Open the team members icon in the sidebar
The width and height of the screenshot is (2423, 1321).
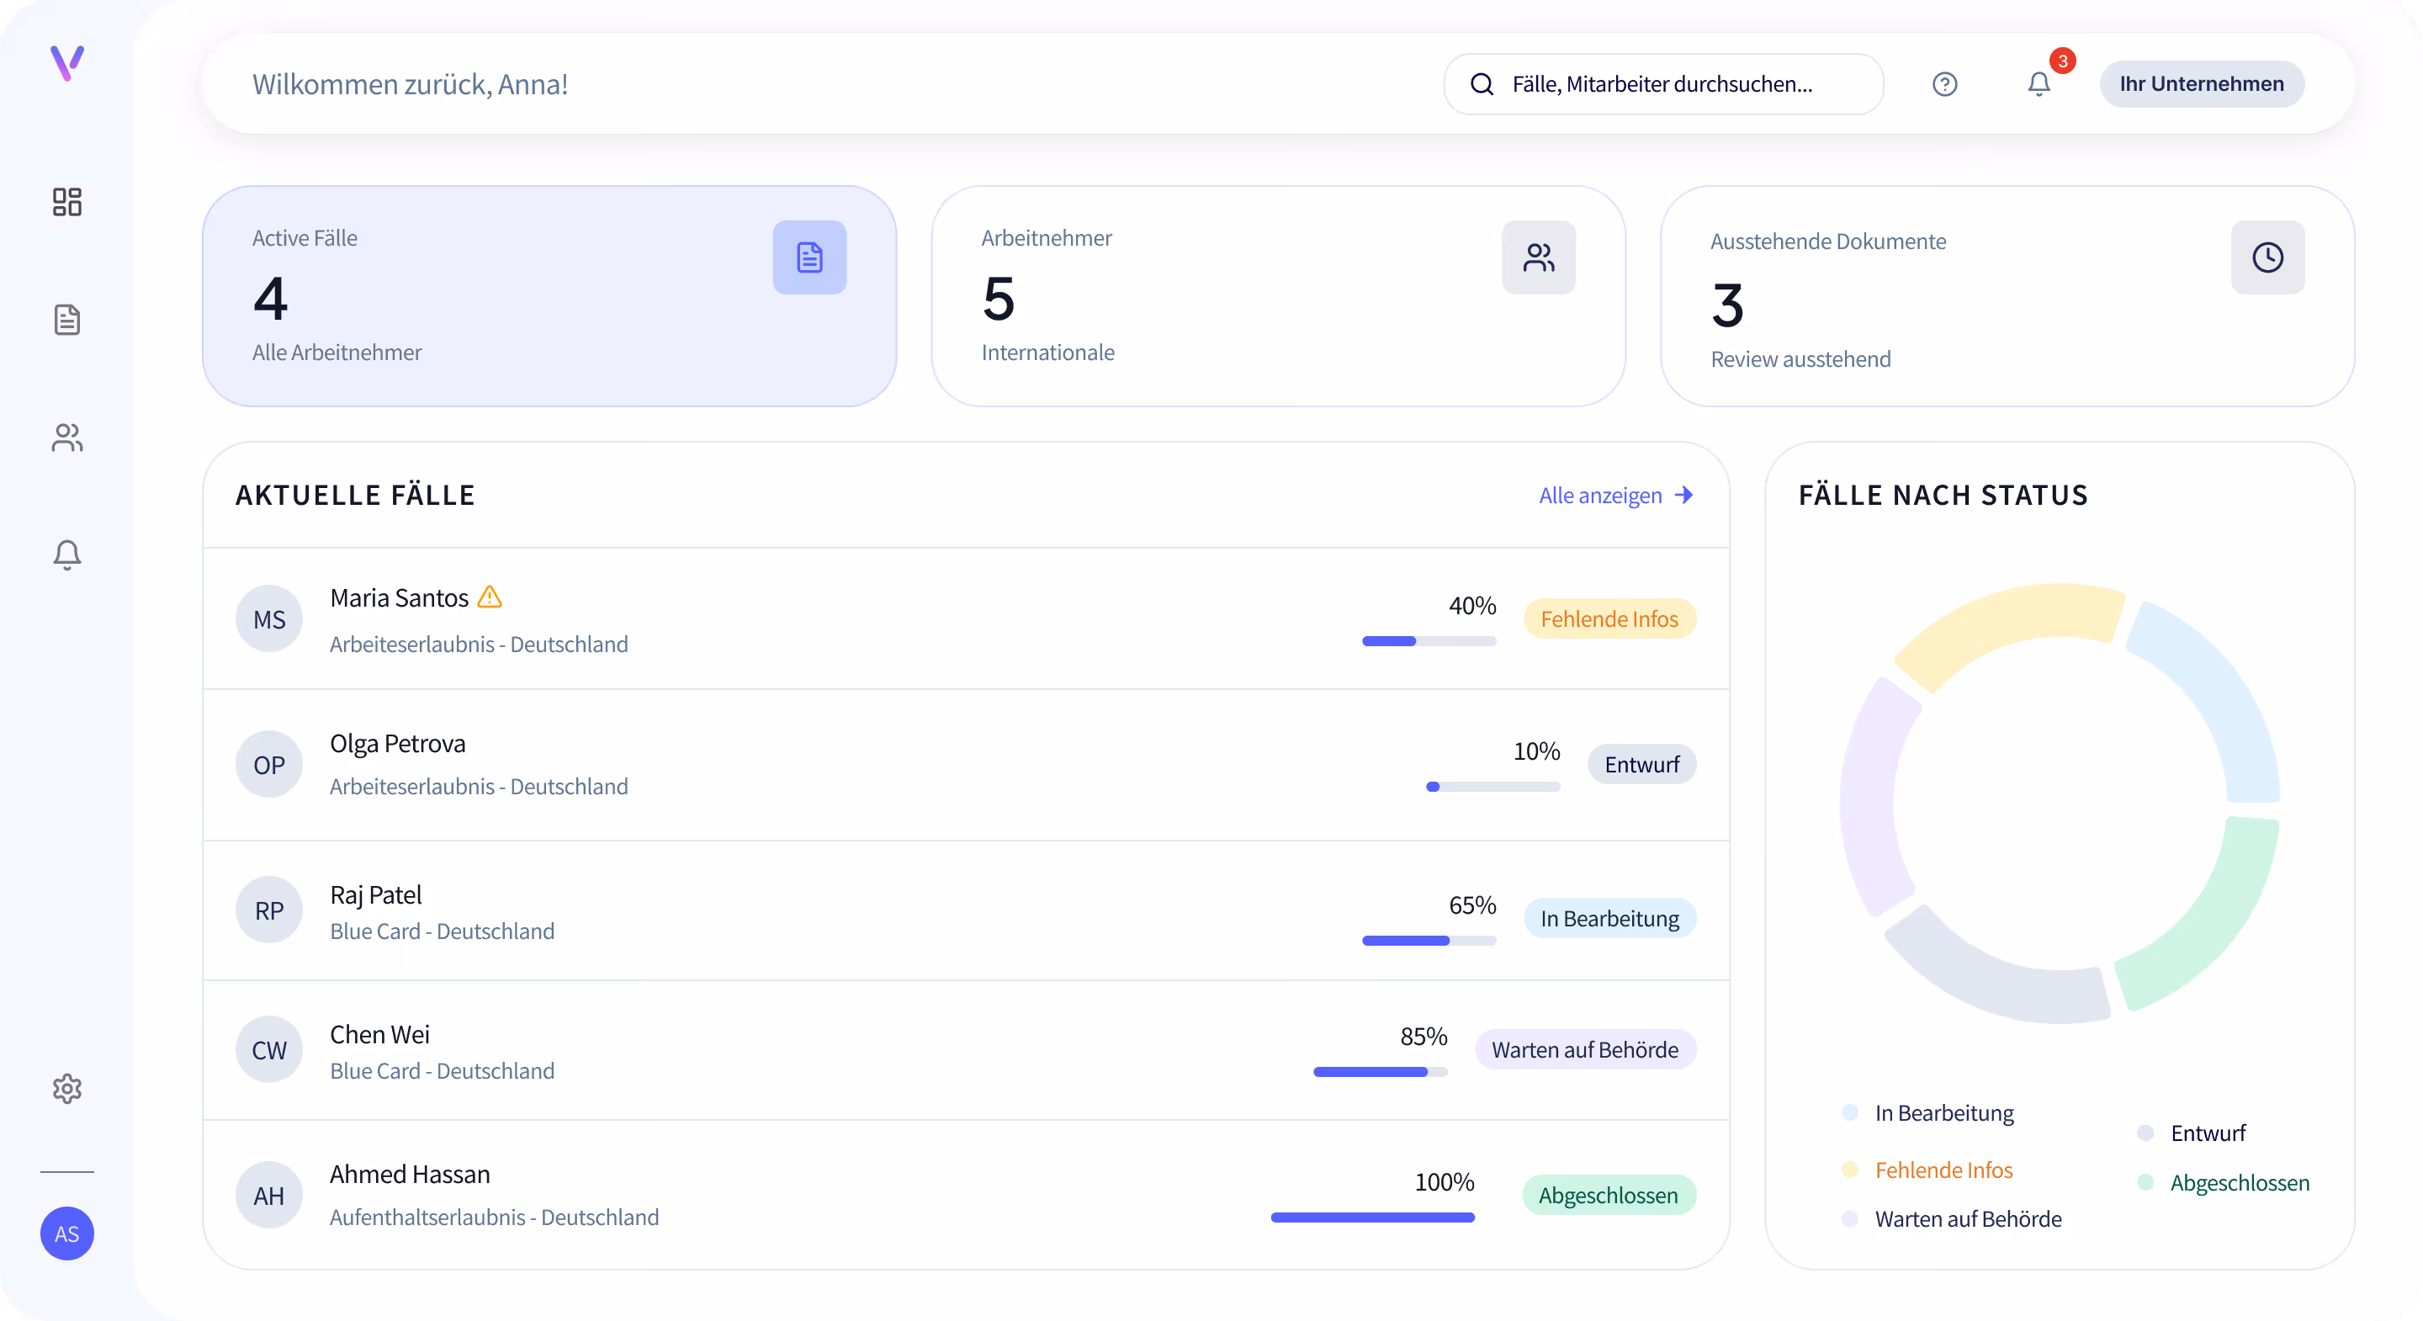[66, 438]
